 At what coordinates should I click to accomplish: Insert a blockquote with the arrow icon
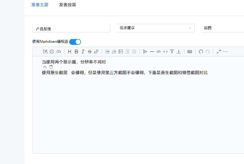[x=145, y=52]
